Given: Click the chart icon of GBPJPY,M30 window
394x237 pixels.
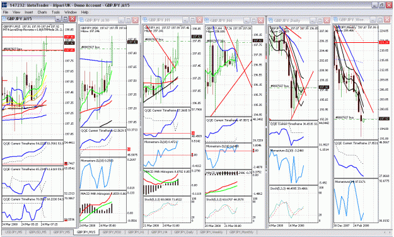Looking at the screenshot, I should [81, 20].
